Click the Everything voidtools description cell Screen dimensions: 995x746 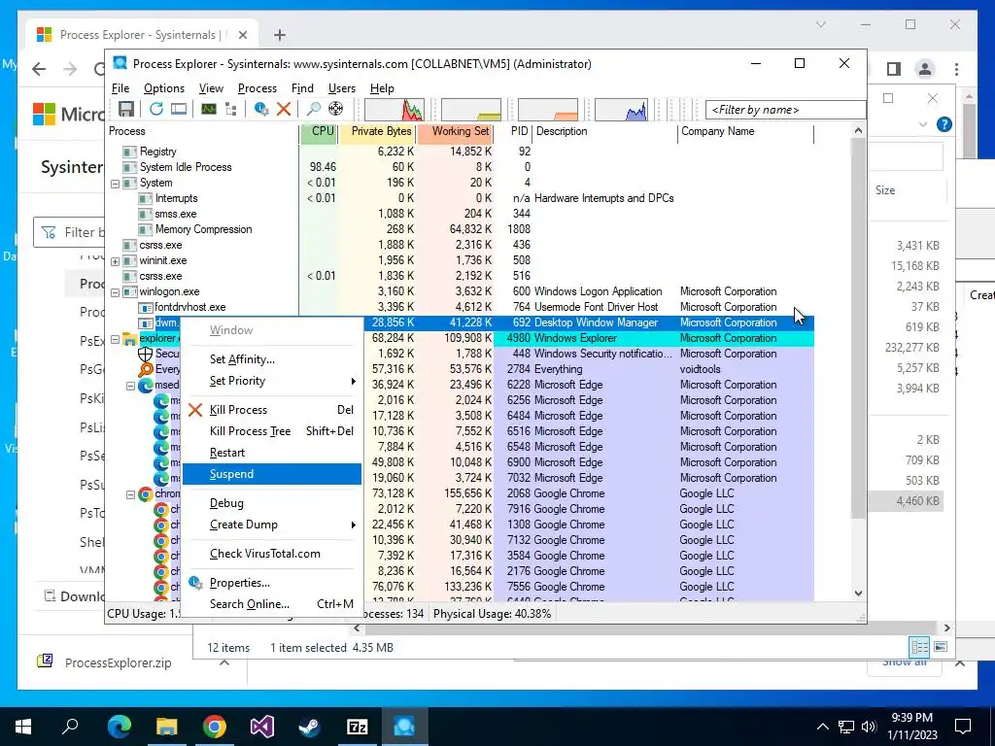point(559,369)
